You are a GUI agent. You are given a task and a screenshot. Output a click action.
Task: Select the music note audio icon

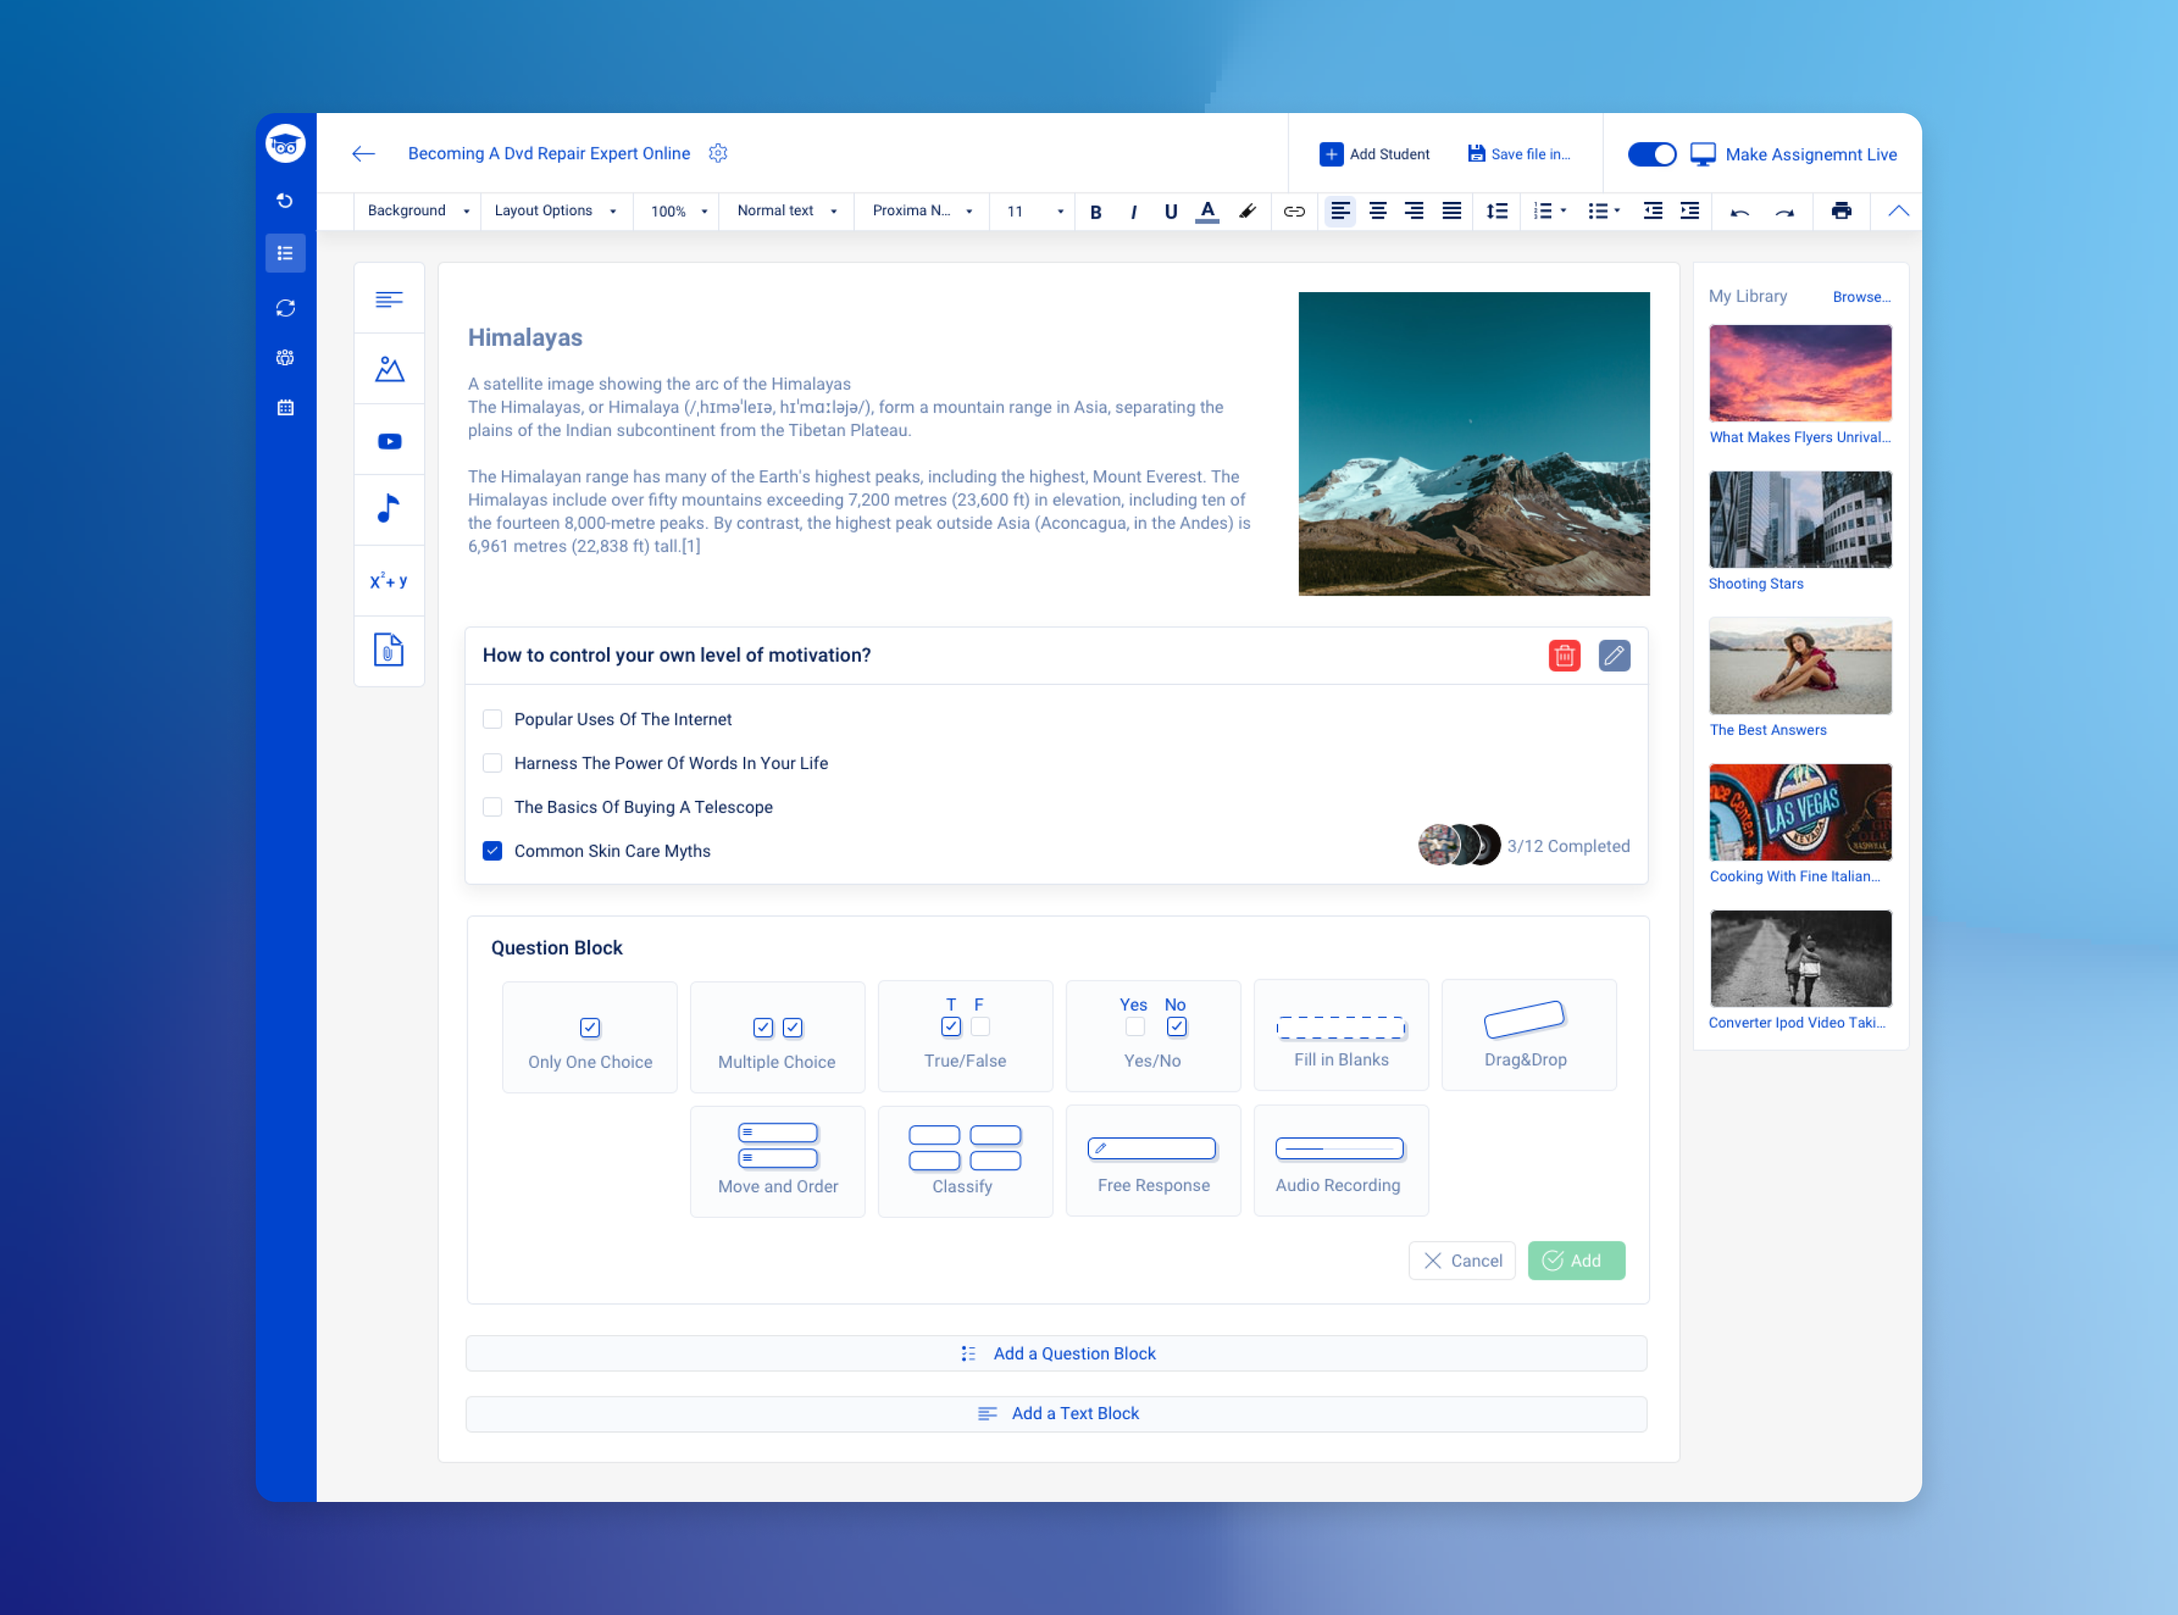(x=389, y=509)
